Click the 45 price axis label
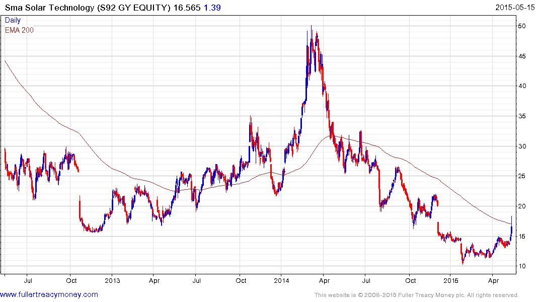Viewport: 541px width, 302px height. [522, 56]
